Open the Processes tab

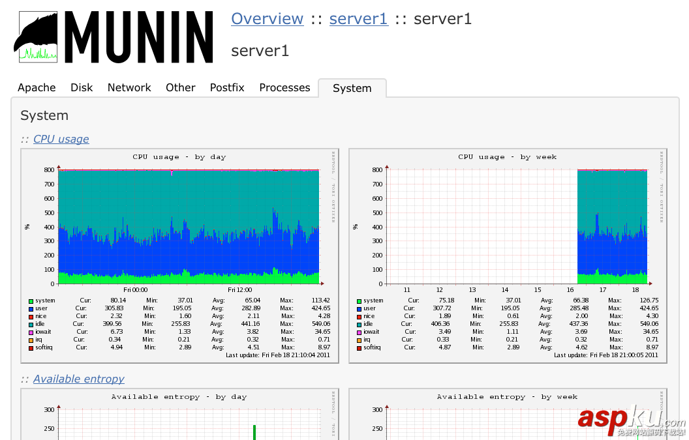284,88
